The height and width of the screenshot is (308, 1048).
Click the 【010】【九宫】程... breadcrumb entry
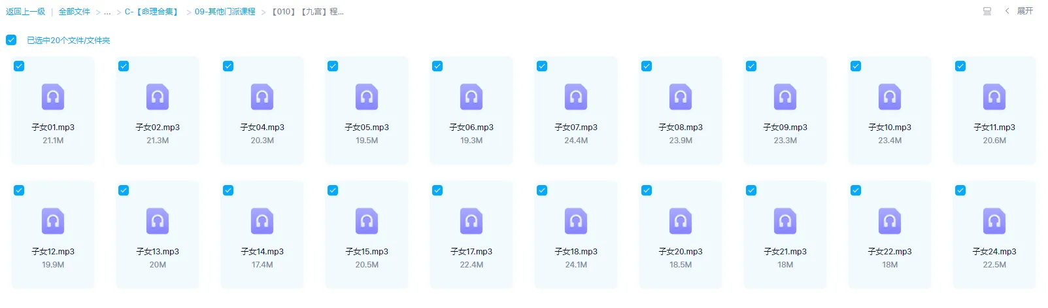(308, 12)
